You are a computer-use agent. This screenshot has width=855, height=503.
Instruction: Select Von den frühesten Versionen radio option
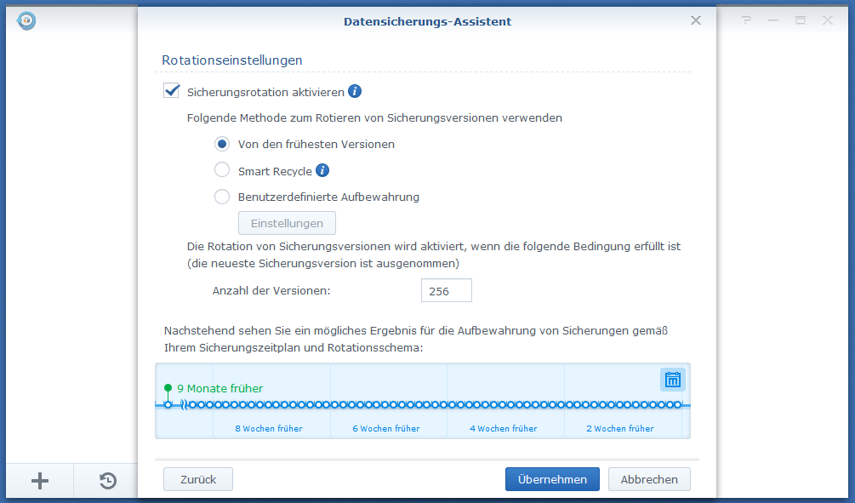[222, 144]
